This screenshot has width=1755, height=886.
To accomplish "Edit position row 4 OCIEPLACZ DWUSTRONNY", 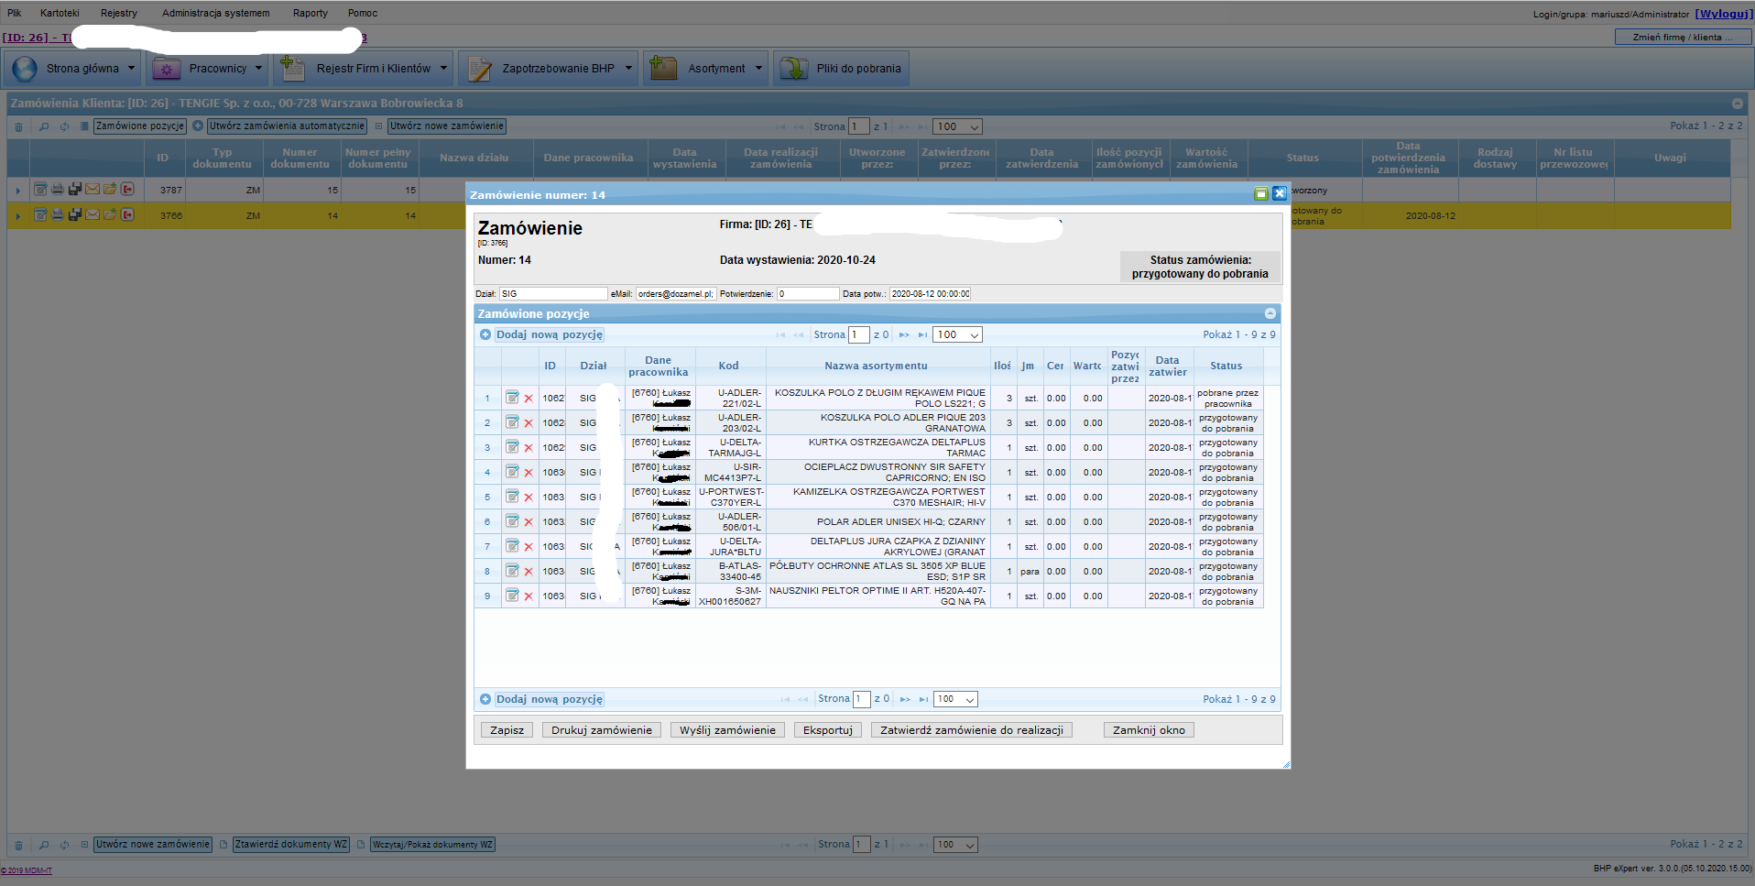I will coord(513,472).
